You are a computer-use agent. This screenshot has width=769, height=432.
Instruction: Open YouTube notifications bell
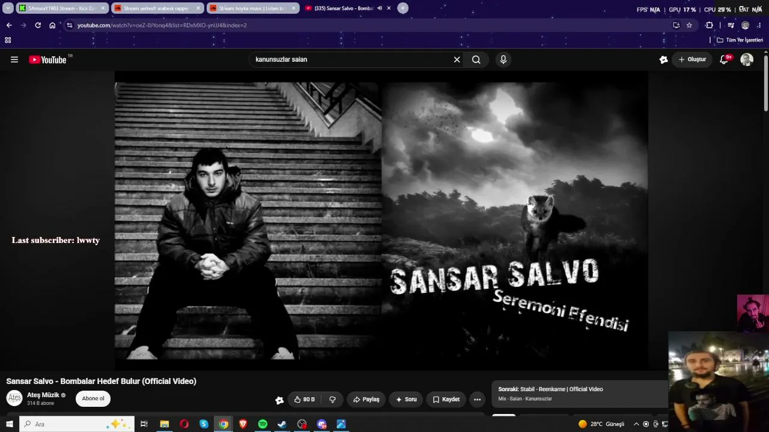724,59
